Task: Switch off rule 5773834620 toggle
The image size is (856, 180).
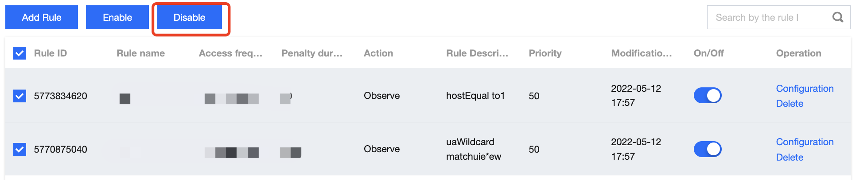Action: (707, 95)
